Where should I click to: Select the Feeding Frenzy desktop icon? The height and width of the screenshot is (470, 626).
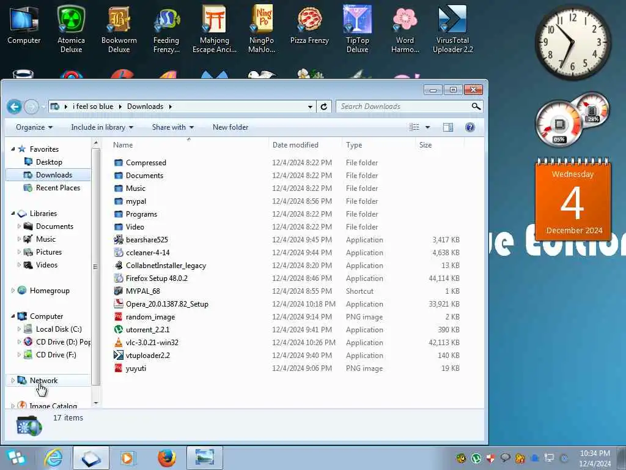click(166, 29)
